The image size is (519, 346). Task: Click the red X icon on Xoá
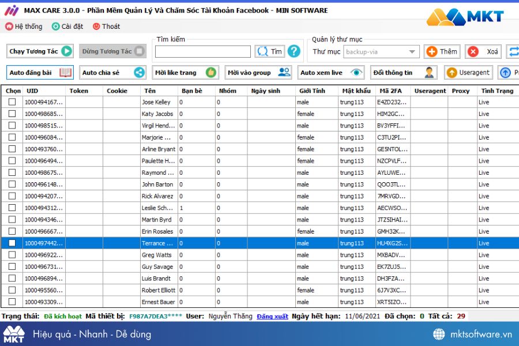[x=473, y=52]
